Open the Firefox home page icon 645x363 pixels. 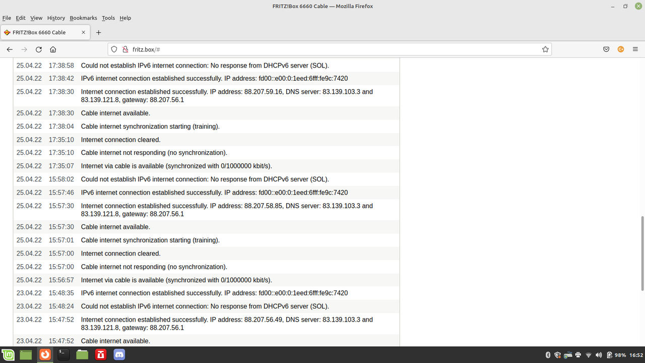point(53,49)
